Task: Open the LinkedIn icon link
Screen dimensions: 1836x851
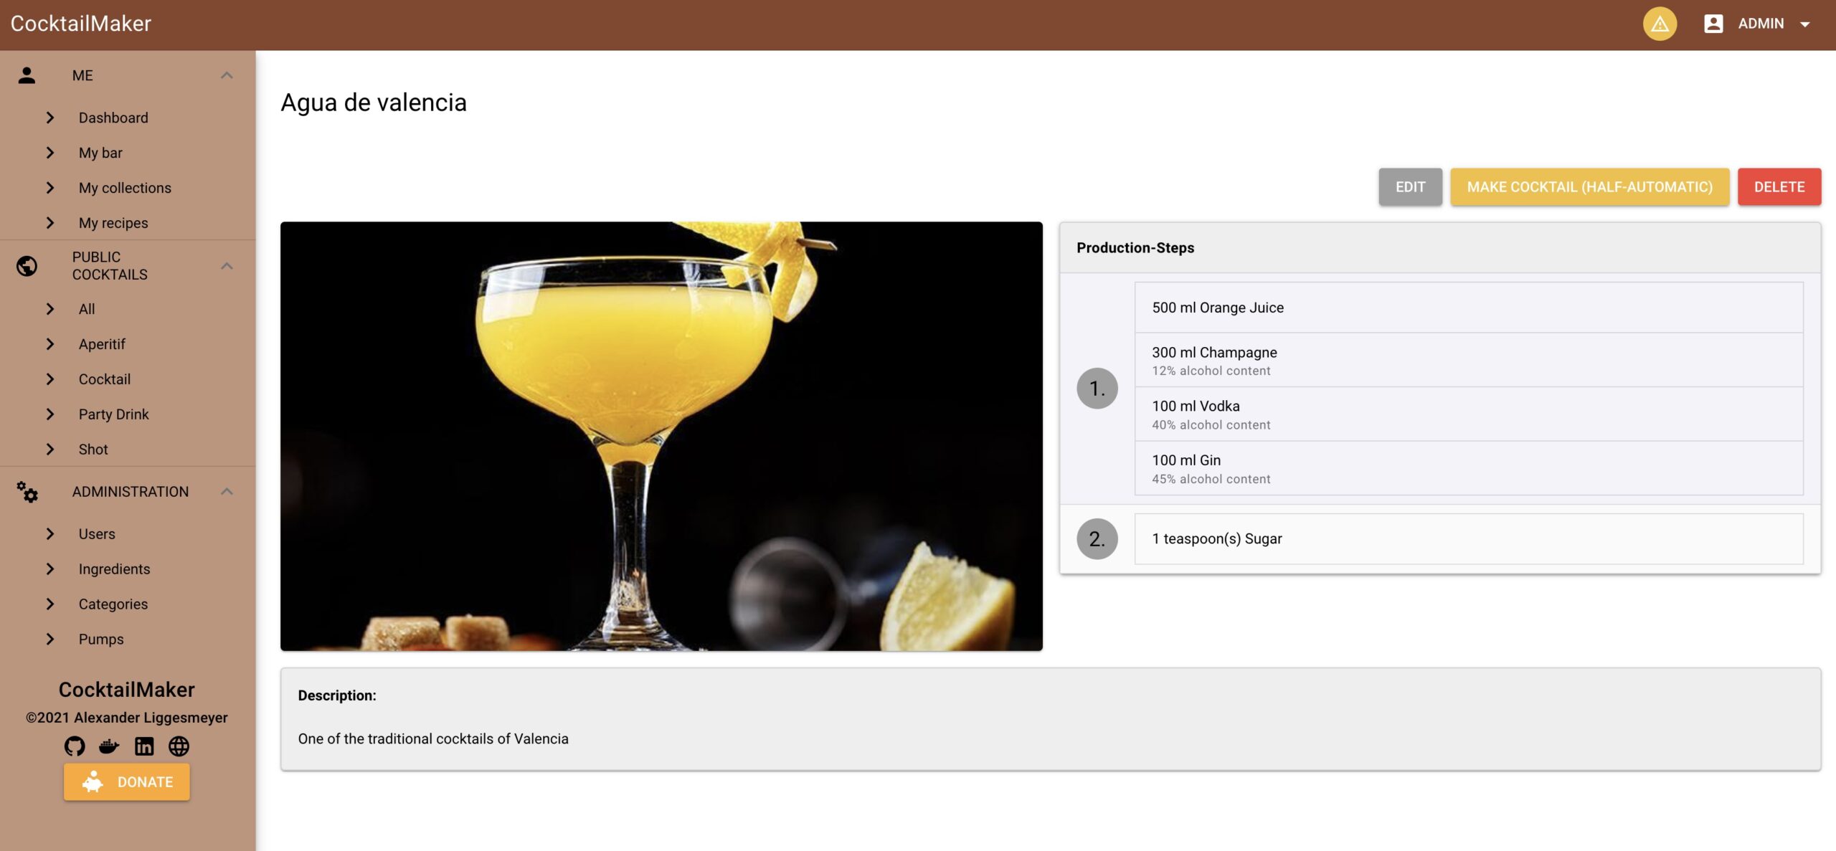Action: pos(144,746)
